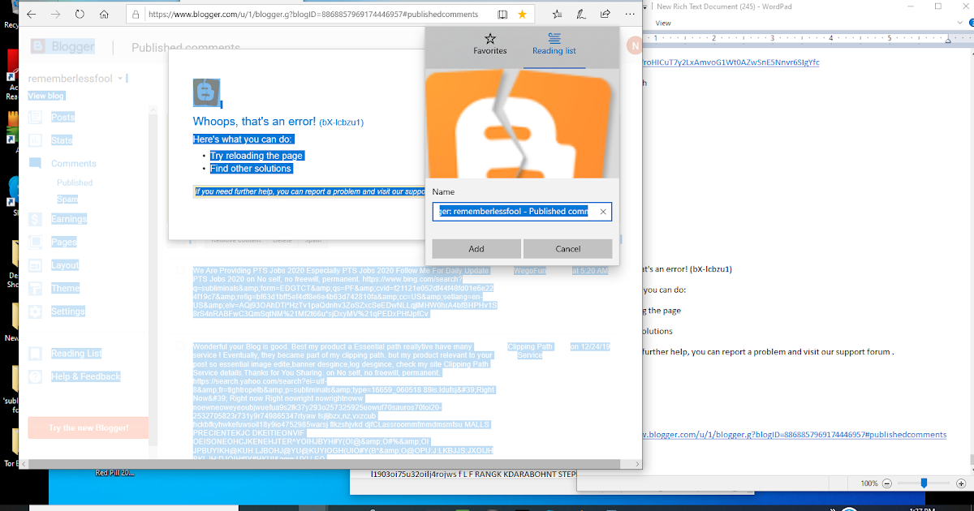Open the View tab in WordPad
Viewport: 974px width, 511px height.
(663, 24)
